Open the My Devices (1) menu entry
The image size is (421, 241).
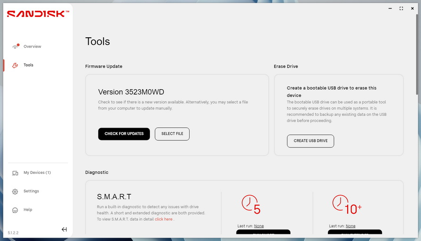[37, 173]
